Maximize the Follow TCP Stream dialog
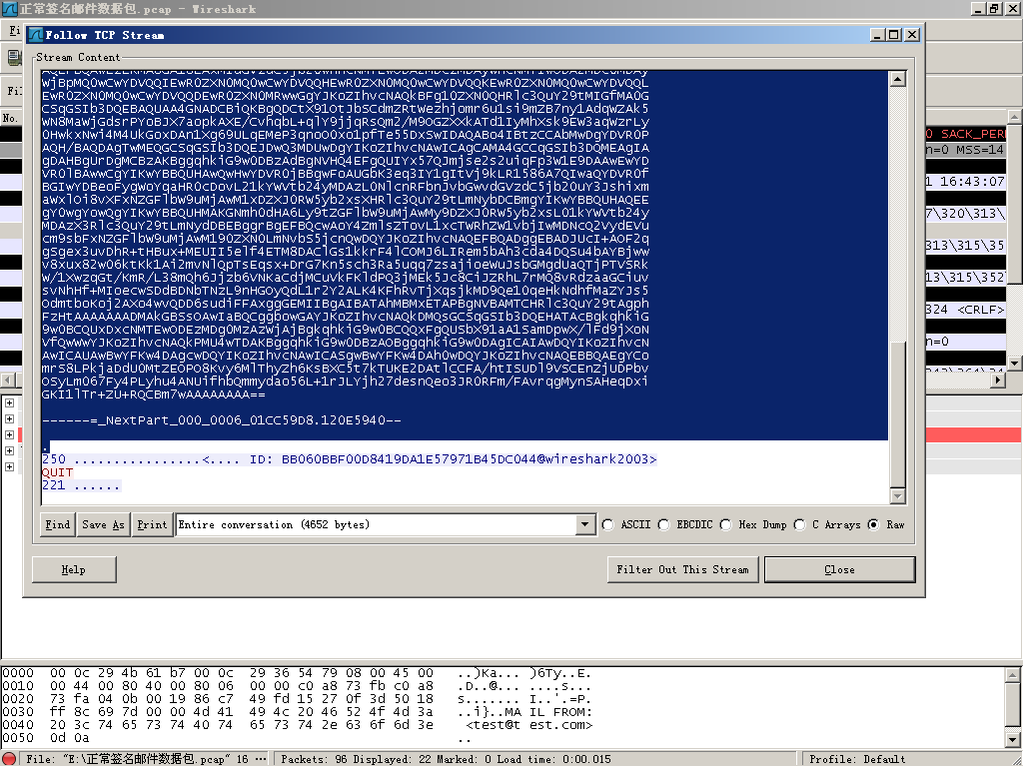This screenshot has height=767, width=1023. coord(894,35)
